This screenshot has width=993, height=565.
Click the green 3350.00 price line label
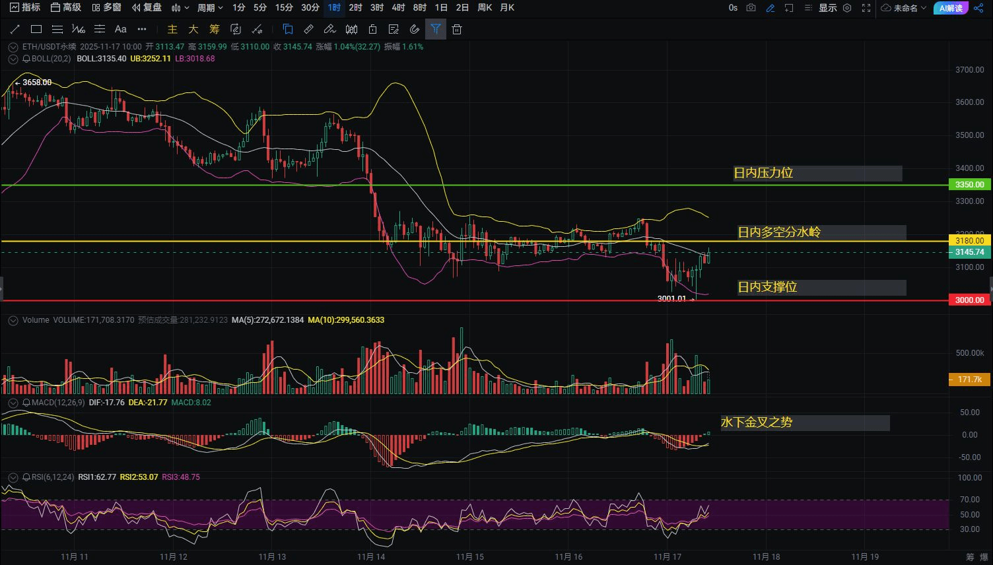pos(970,185)
